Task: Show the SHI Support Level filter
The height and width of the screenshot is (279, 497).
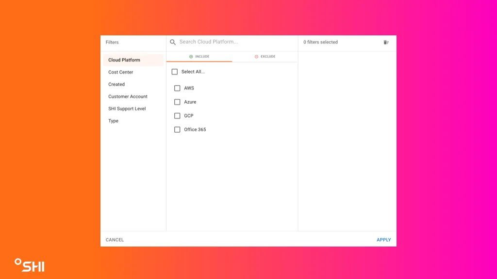Action: pos(133,109)
